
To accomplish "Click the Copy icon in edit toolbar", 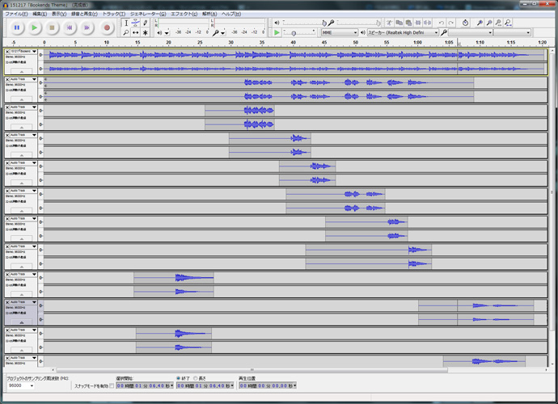I will pos(399,23).
